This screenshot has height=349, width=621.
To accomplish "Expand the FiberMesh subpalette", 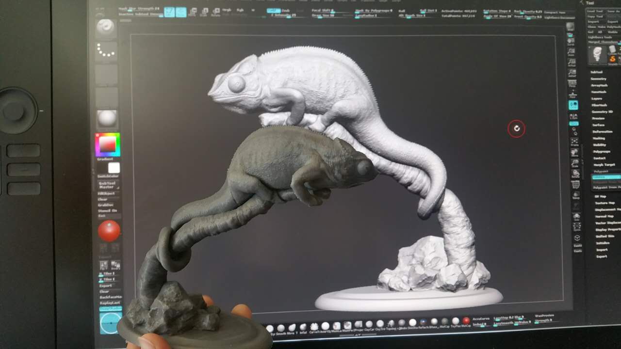I will [x=599, y=105].
